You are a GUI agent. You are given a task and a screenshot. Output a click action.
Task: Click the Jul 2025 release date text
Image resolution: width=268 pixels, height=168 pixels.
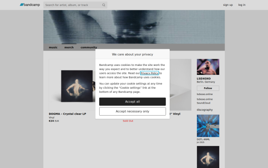tap(200, 142)
